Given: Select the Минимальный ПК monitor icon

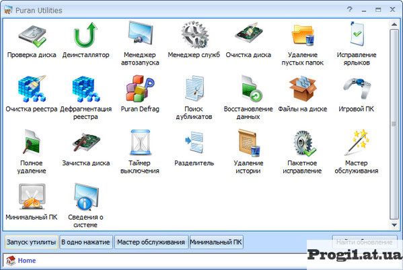Looking at the screenshot, I should 32,197.
